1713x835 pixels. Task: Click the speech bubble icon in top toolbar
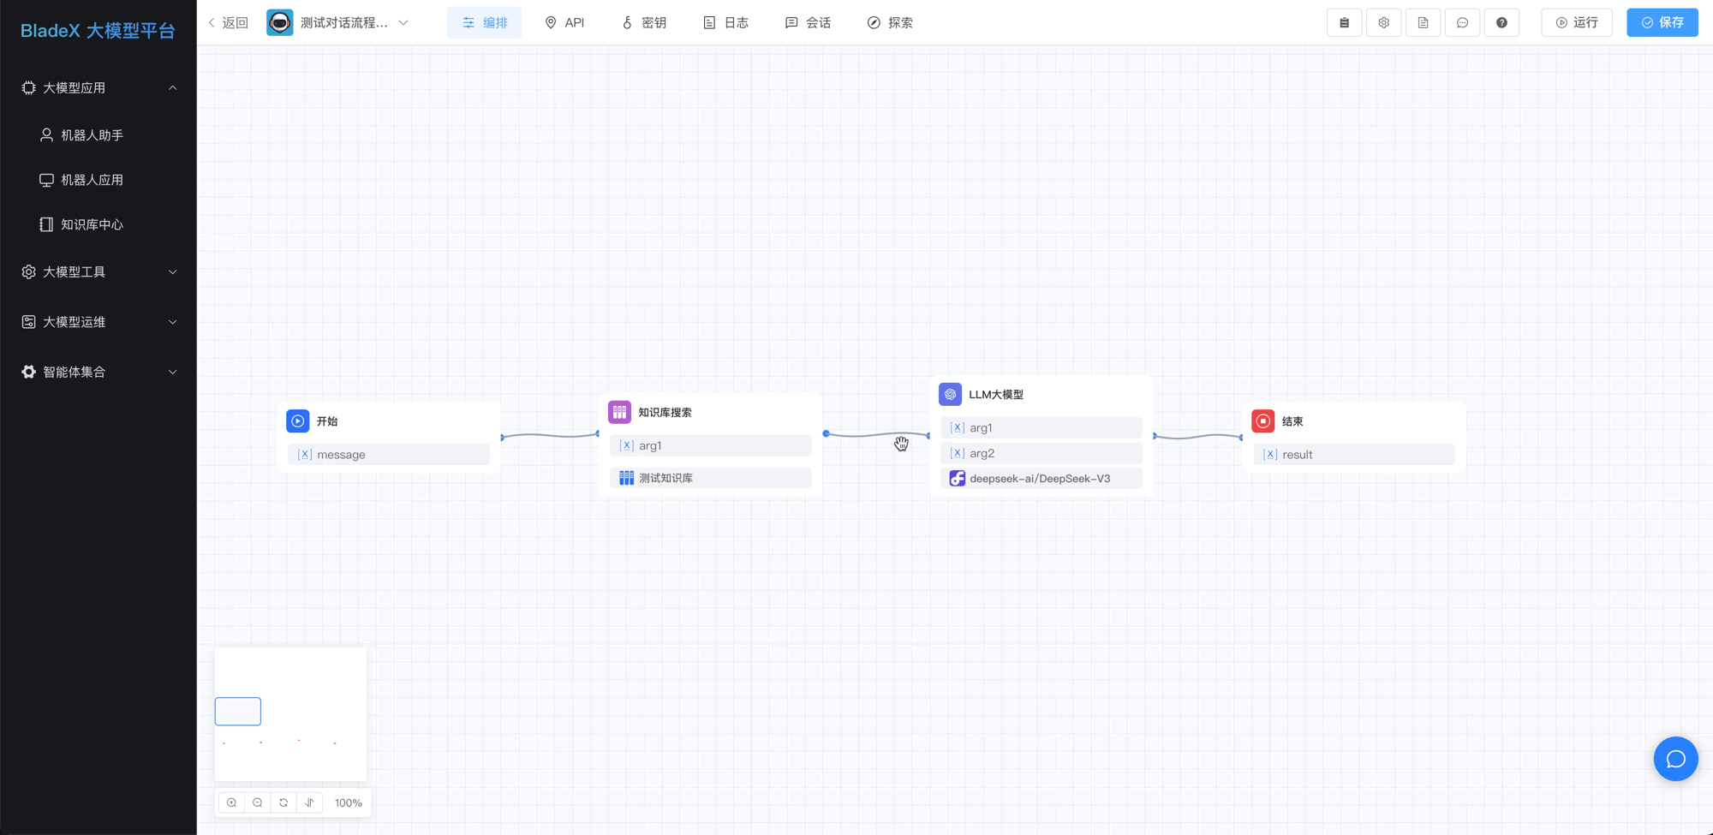[1462, 23]
